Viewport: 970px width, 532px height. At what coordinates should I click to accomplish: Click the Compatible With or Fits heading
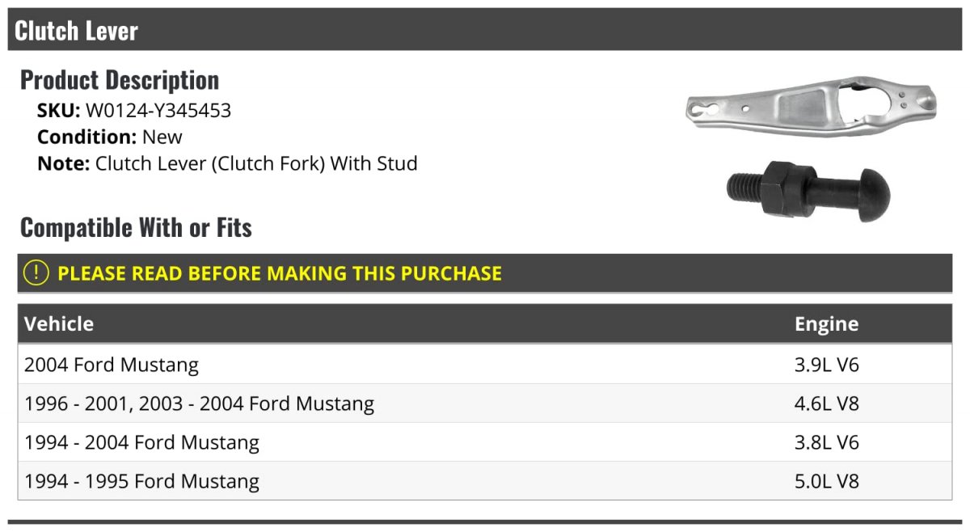136,227
